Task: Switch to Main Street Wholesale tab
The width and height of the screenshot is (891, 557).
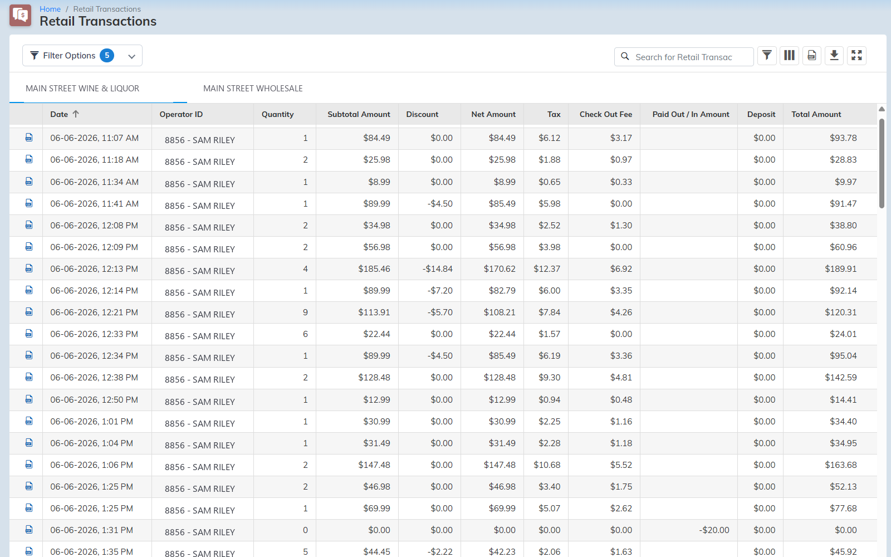Action: pos(253,88)
